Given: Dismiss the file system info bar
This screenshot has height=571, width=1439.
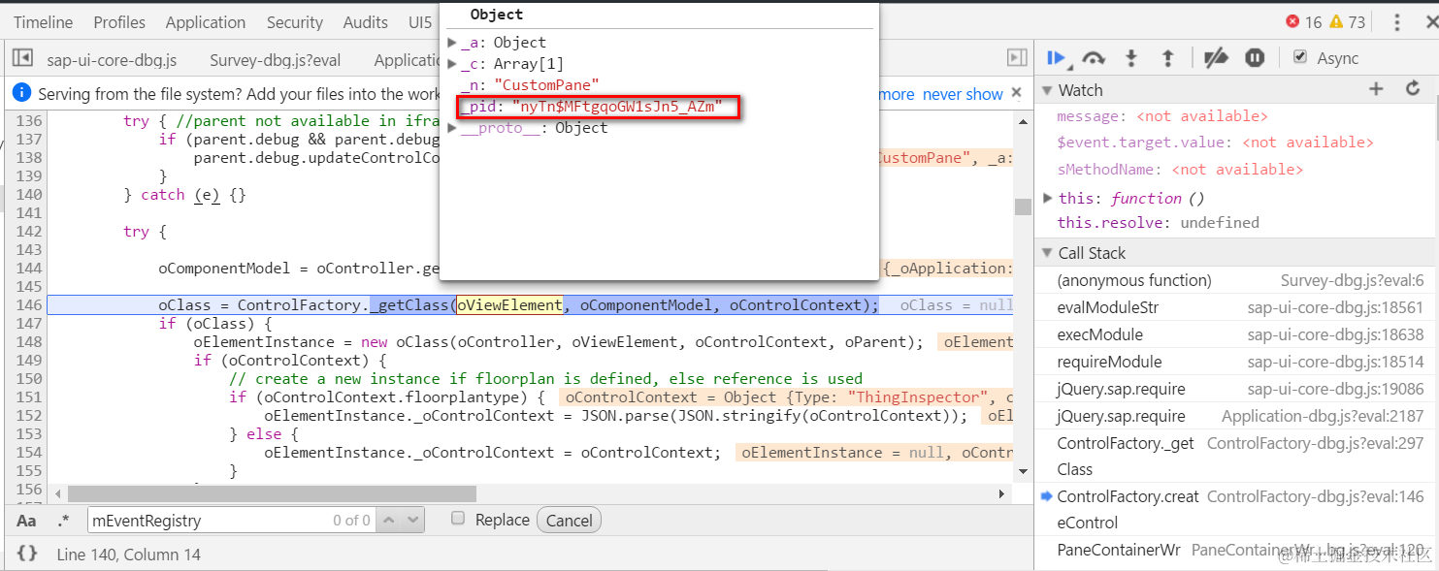Looking at the screenshot, I should tap(1017, 93).
